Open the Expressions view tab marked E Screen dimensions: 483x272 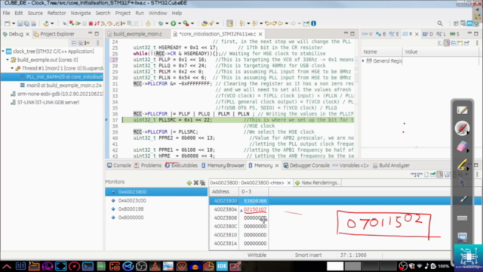(394, 34)
